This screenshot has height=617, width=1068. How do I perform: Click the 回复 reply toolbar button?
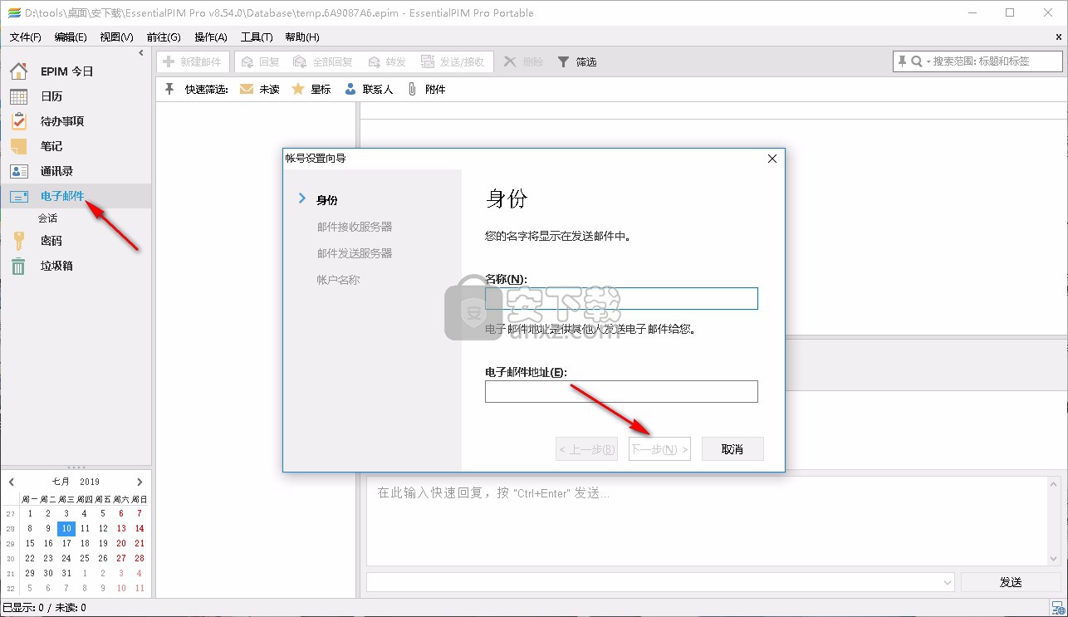tap(260, 61)
